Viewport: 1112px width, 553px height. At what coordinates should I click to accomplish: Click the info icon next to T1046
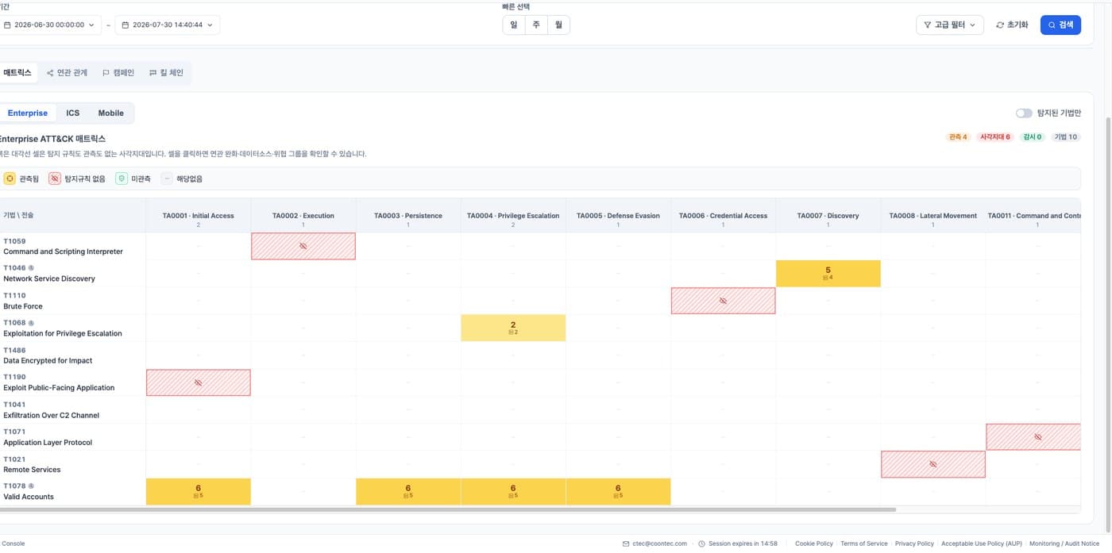point(31,268)
